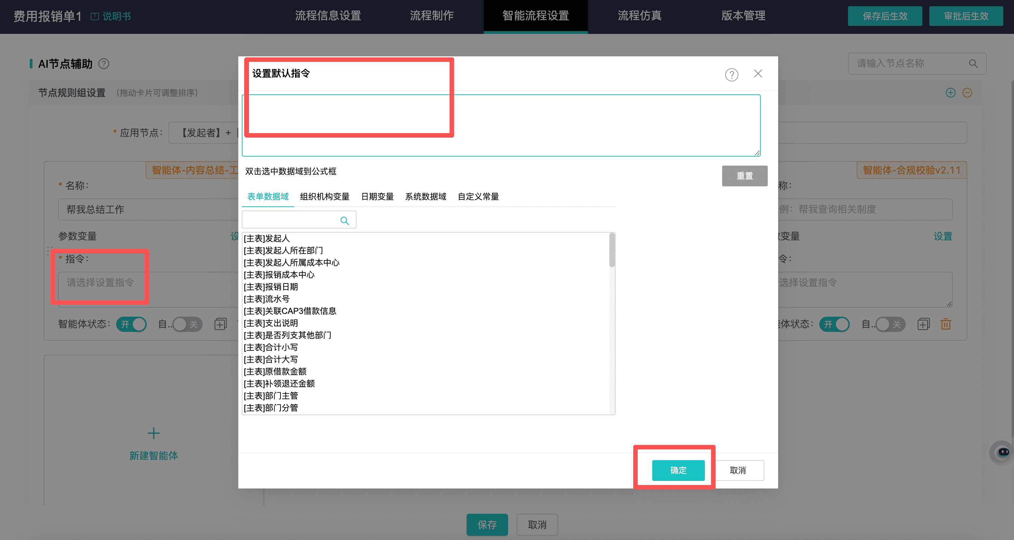The image size is (1014, 540).
Task: Click the 设置 link on the 合规校验 card
Action: (943, 236)
